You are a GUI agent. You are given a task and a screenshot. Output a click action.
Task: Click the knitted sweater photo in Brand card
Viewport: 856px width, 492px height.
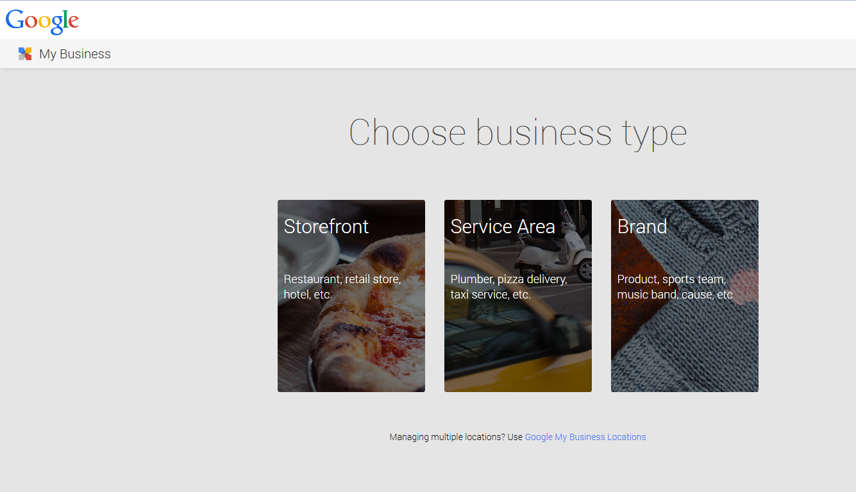coord(686,346)
